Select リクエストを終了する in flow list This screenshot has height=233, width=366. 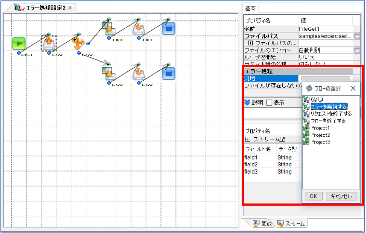(x=331, y=114)
